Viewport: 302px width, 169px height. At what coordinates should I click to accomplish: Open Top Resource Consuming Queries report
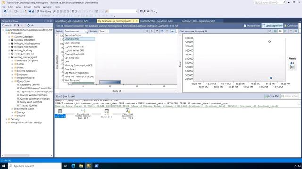pyautogui.click(x=36, y=92)
